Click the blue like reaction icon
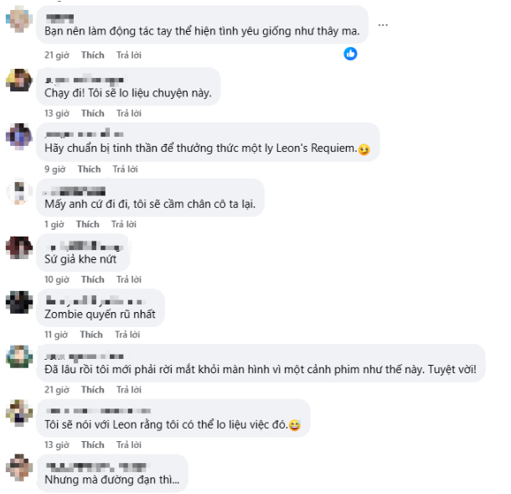Screen dimensions: 511x494 pyautogui.click(x=351, y=54)
